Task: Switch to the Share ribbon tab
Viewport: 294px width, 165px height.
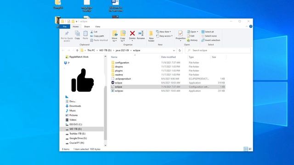Action: pos(87,27)
